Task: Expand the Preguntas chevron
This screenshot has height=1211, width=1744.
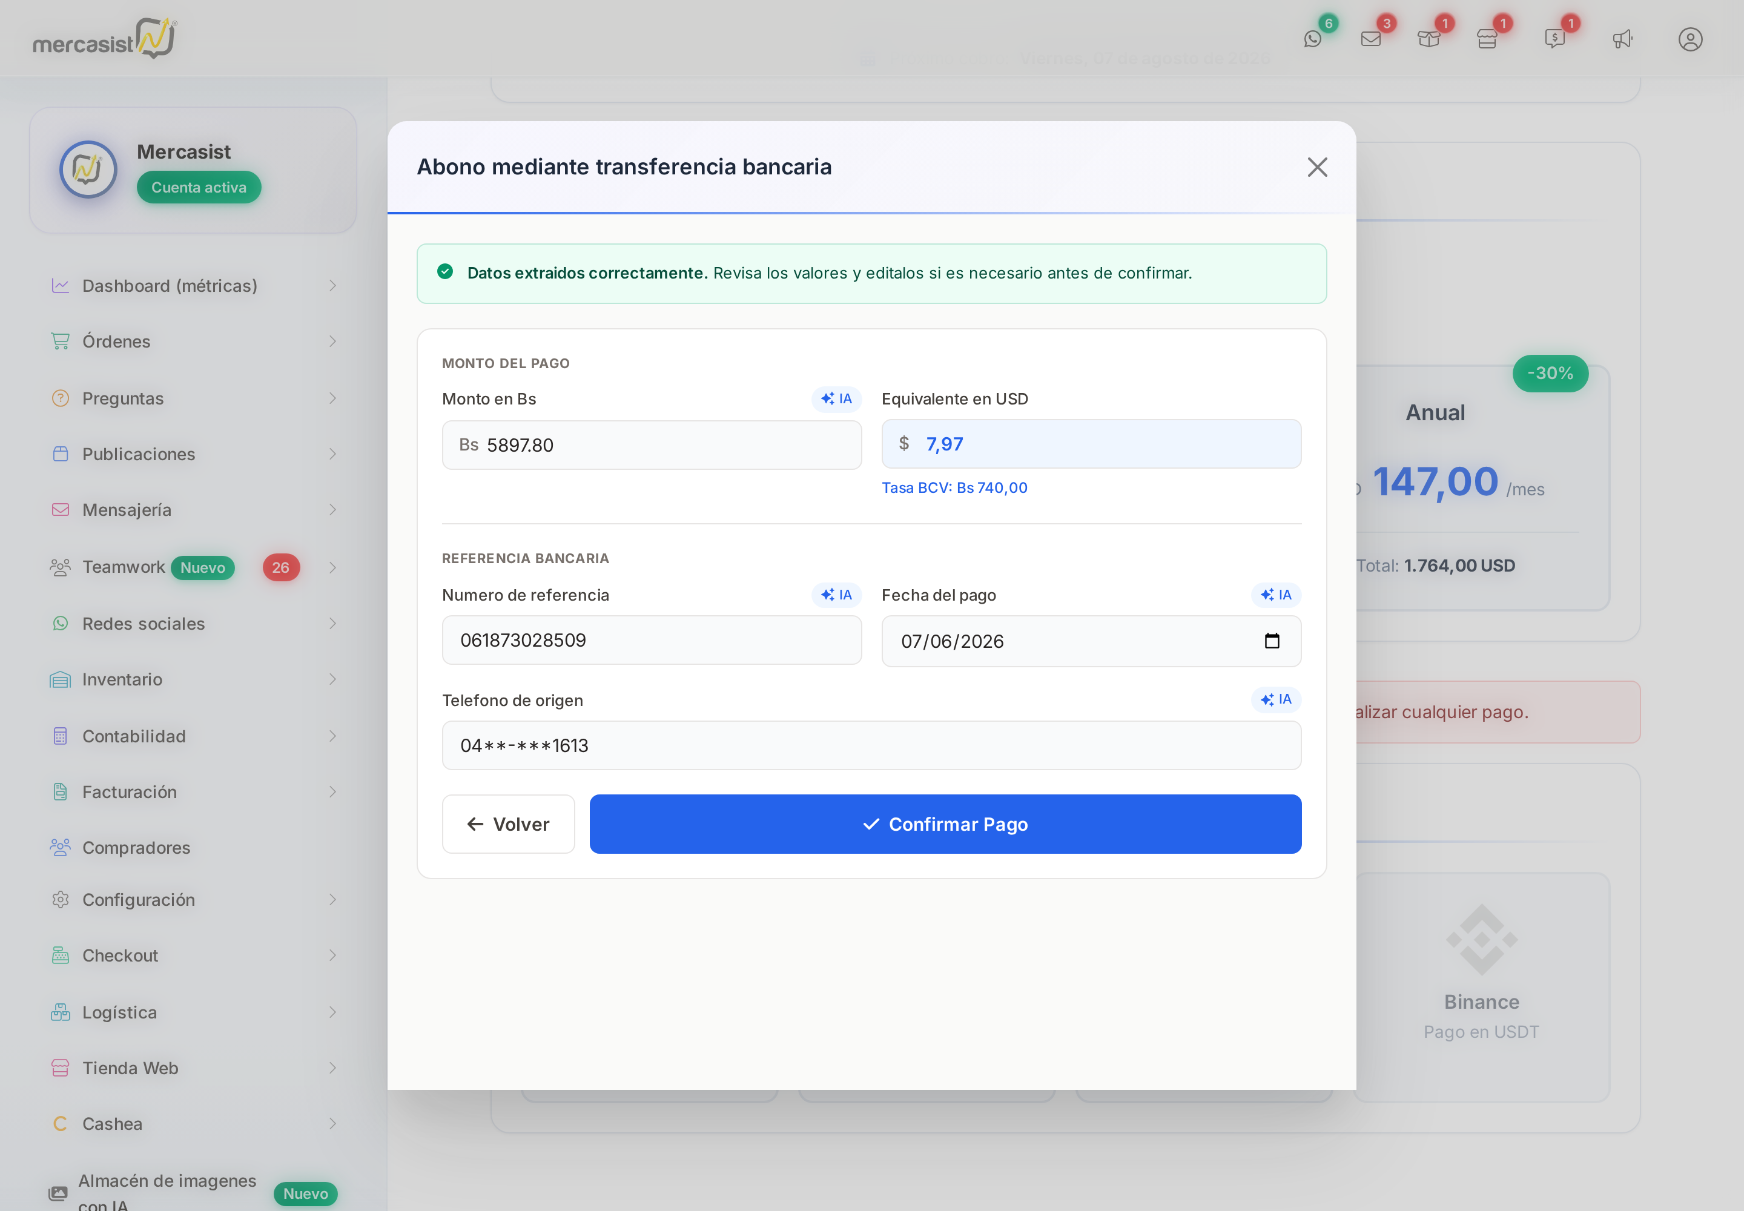Action: point(332,398)
